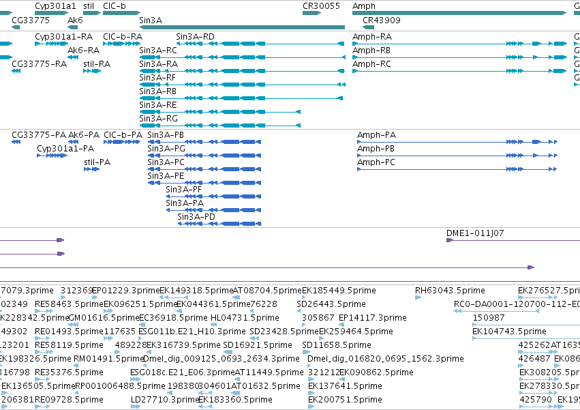The image size is (580, 410).
Task: Click the EK104743.5prime EST label
Action: coord(509,332)
